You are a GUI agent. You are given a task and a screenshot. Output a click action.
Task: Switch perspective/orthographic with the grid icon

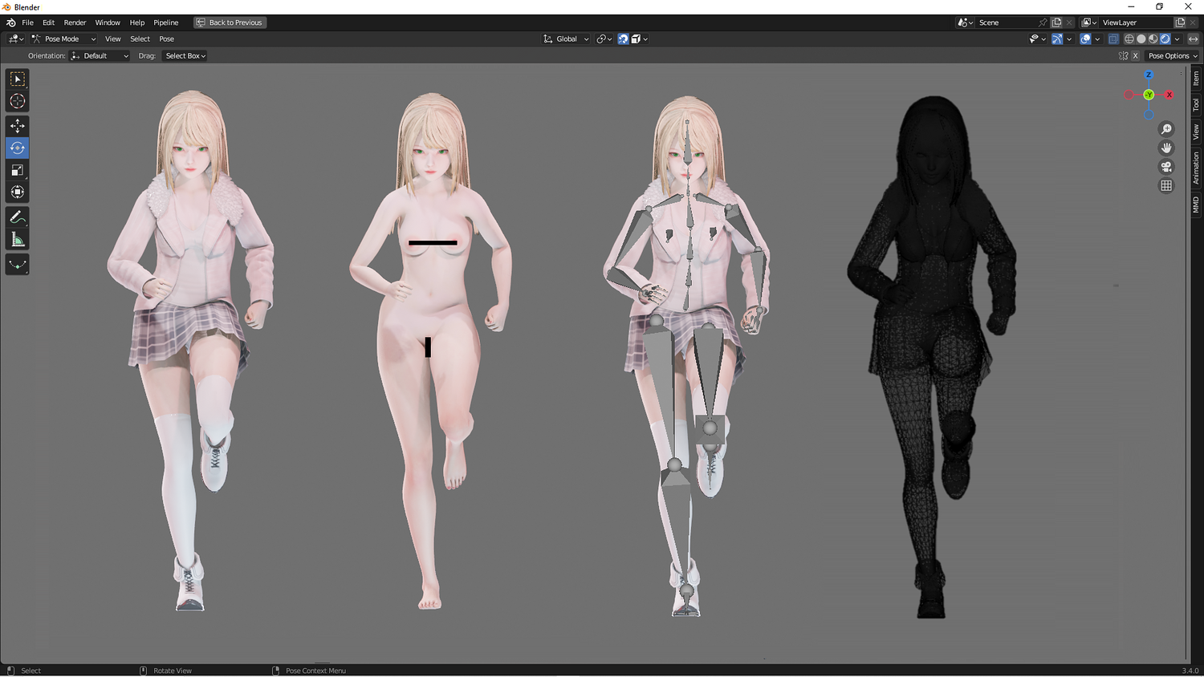point(1166,185)
